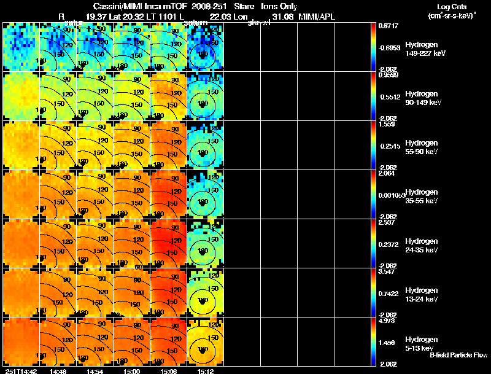Select the '15:00' time label
The height and width of the screenshot is (374, 491).
pyautogui.click(x=132, y=371)
